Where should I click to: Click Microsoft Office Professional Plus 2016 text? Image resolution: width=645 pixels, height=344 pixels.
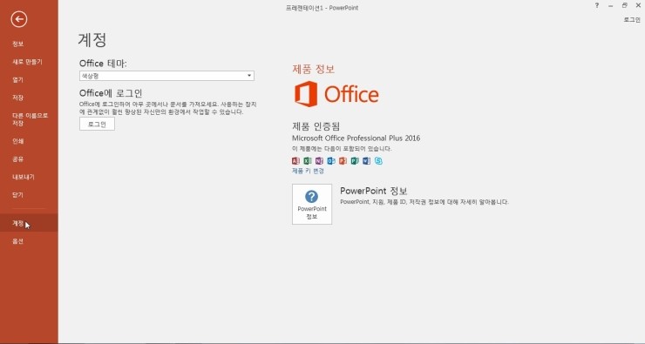(x=356, y=138)
